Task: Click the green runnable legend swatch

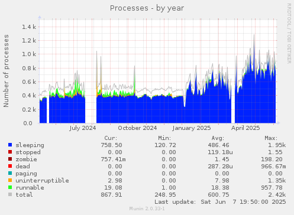Action: click(10, 187)
